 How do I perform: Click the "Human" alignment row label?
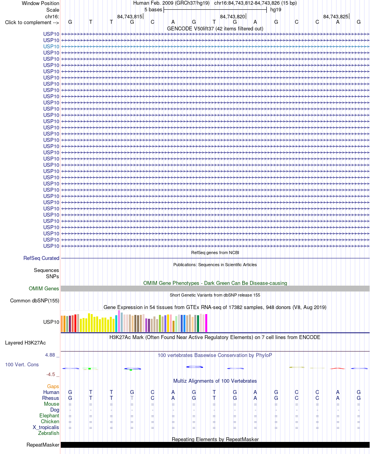click(x=51, y=392)
